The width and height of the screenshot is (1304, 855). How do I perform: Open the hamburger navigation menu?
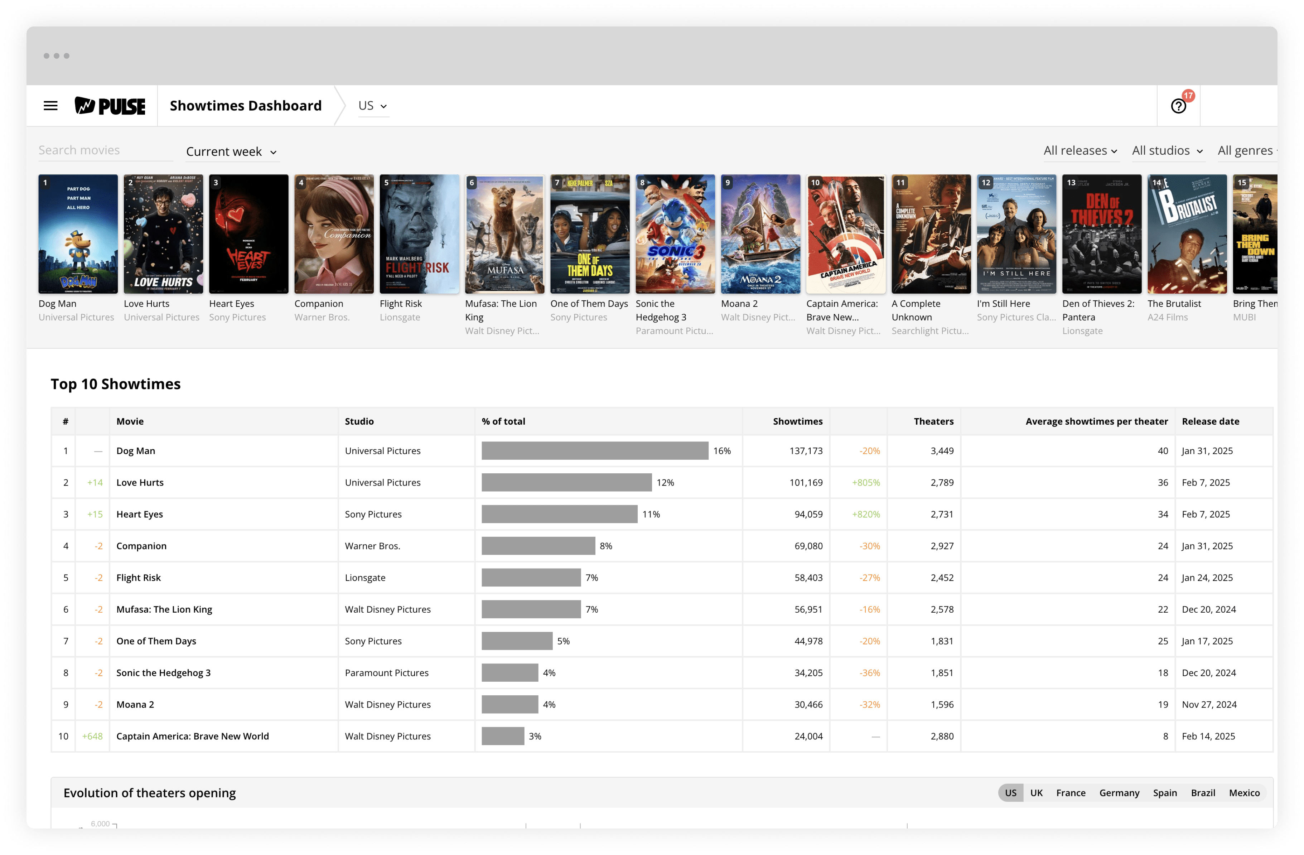coord(50,105)
